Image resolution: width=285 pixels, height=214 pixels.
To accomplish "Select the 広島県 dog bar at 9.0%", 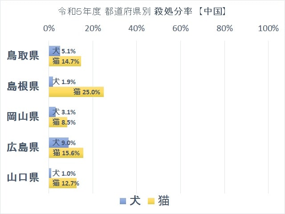I will click(x=59, y=143).
